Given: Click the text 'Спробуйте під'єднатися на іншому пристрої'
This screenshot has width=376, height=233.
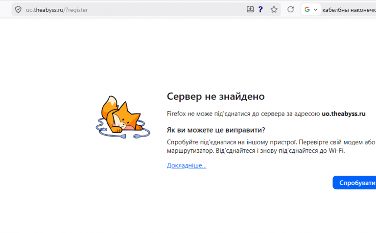Looking at the screenshot, I should pos(232,142).
